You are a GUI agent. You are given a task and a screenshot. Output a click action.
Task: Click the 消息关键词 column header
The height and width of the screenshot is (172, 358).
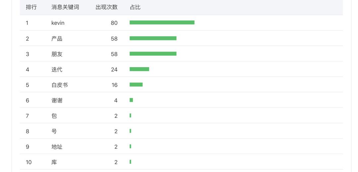tap(65, 7)
